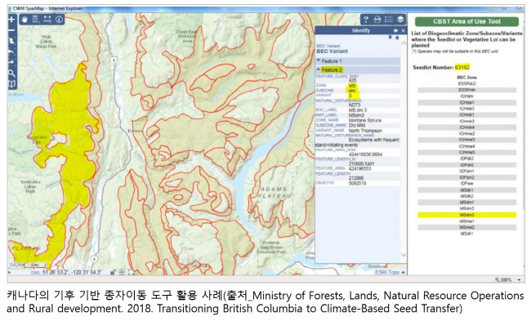Select the pan hand tool
This screenshot has height=321, width=531.
[25, 20]
